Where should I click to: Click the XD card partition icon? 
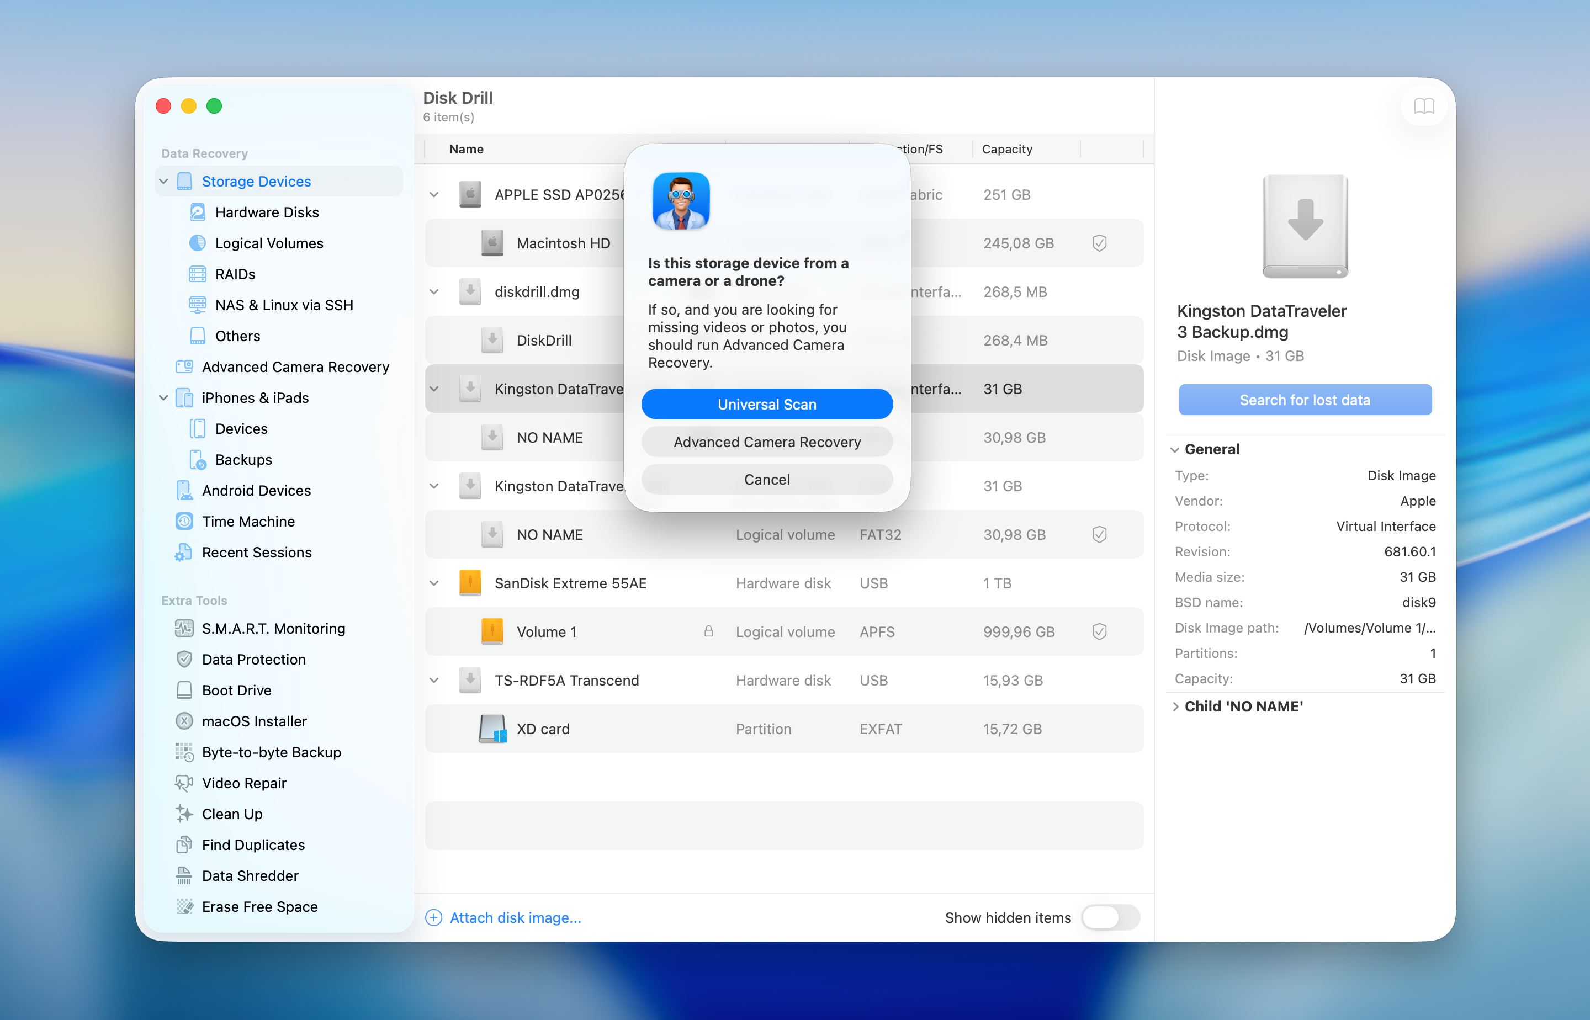pos(492,729)
